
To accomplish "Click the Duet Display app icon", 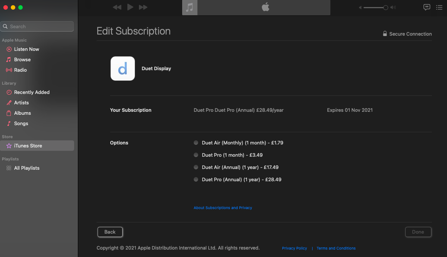I will click(x=123, y=68).
